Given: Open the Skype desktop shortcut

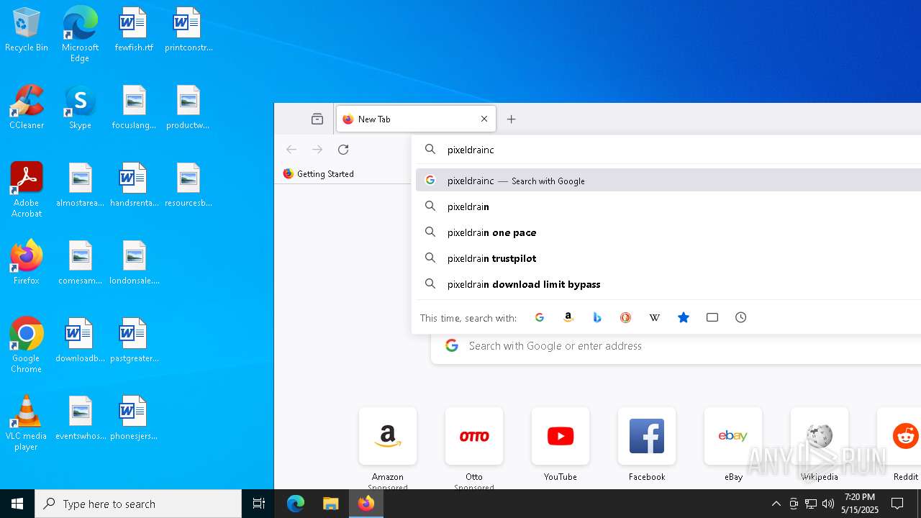Looking at the screenshot, I should point(80,108).
